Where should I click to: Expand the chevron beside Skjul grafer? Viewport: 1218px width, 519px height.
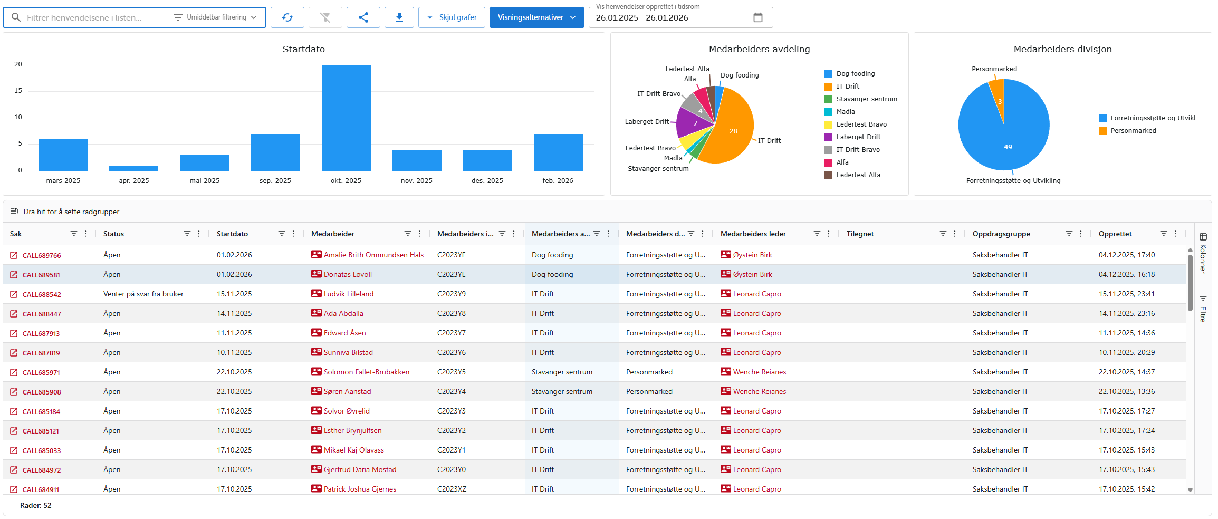tap(430, 17)
